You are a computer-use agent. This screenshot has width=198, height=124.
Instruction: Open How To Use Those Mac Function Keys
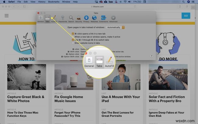[x=23, y=114]
